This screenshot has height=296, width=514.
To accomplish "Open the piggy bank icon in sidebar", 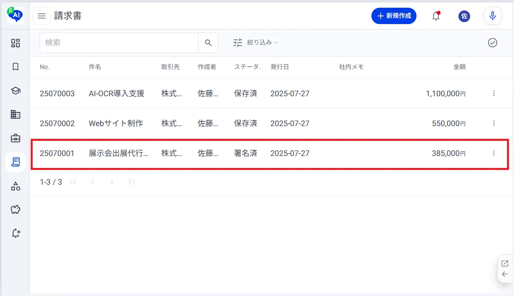I will point(15,209).
